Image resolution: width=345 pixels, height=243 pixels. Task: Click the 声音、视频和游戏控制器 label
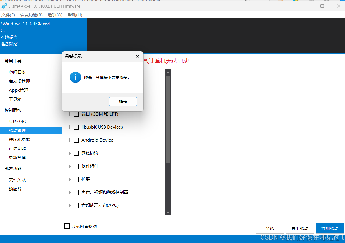coord(105,192)
